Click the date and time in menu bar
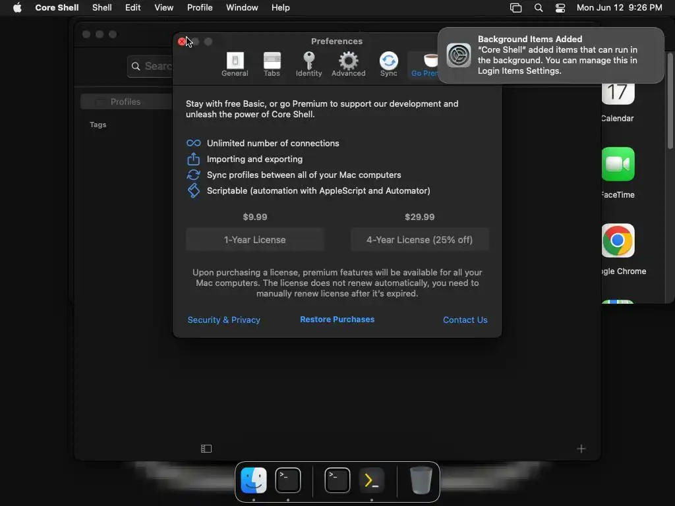Viewport: 675px width, 506px height. point(619,8)
